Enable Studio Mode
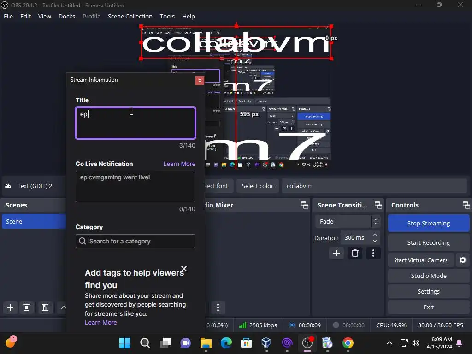This screenshot has width=472, height=354. [x=429, y=276]
